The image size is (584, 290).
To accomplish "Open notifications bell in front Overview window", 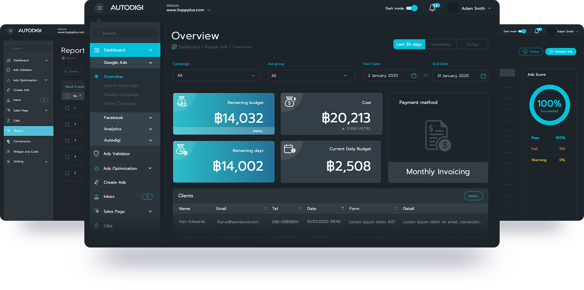I will (x=432, y=8).
